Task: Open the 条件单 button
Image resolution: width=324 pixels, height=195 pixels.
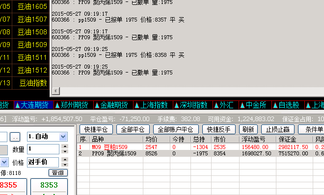Action: click(x=311, y=129)
